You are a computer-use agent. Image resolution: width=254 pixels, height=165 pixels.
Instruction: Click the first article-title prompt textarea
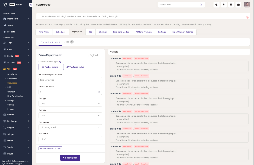[179, 66]
